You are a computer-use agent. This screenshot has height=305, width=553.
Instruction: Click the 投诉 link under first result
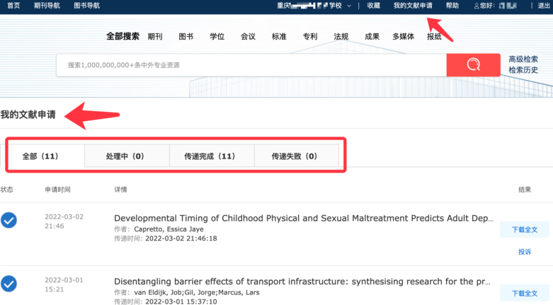click(524, 252)
